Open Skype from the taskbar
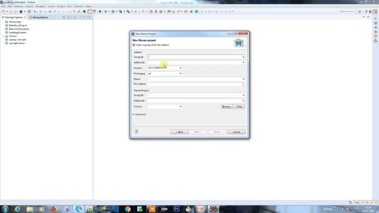Image resolution: width=379 pixels, height=213 pixels. [79, 209]
